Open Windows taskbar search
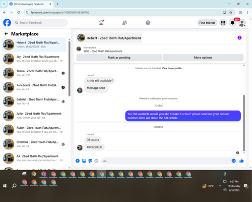Image resolution: width=252 pixels, height=202 pixels. pos(14,186)
